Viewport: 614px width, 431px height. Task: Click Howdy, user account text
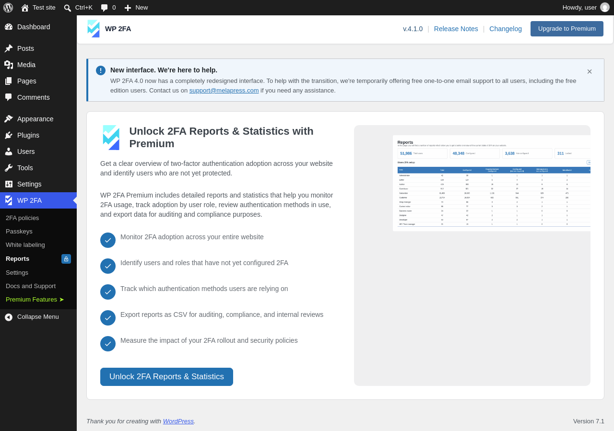tap(579, 8)
